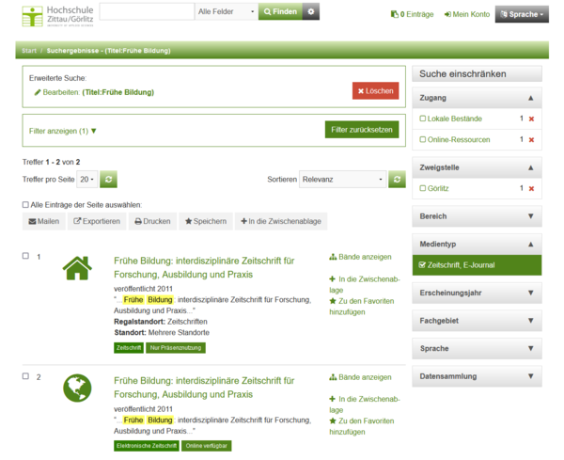Open the Sortieren Relevanz dropdown
This screenshot has width=564, height=460.
point(341,179)
